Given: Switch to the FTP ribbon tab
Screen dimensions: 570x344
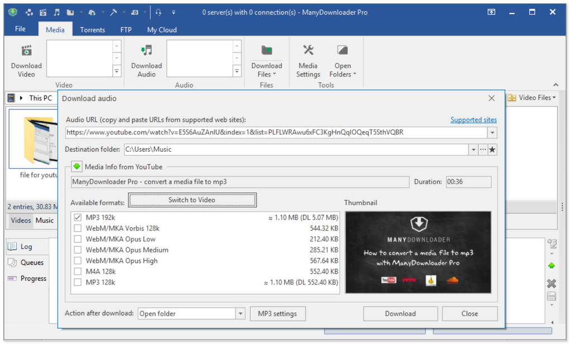Looking at the screenshot, I should [126, 30].
